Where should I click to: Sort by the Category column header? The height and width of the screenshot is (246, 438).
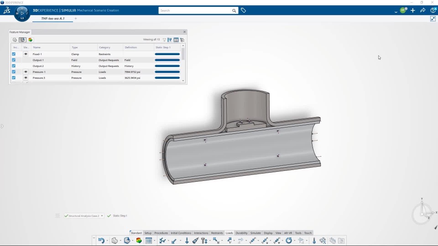[x=104, y=47]
